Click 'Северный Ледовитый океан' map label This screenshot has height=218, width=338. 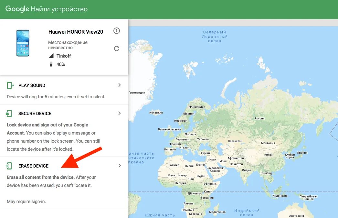click(215, 37)
